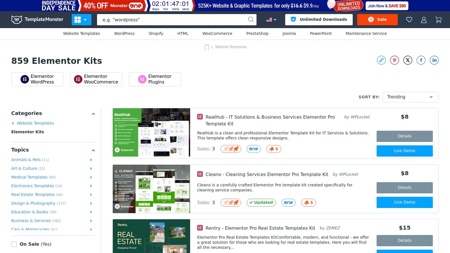Open the user account icon
The height and width of the screenshot is (253, 450).
[x=424, y=20]
